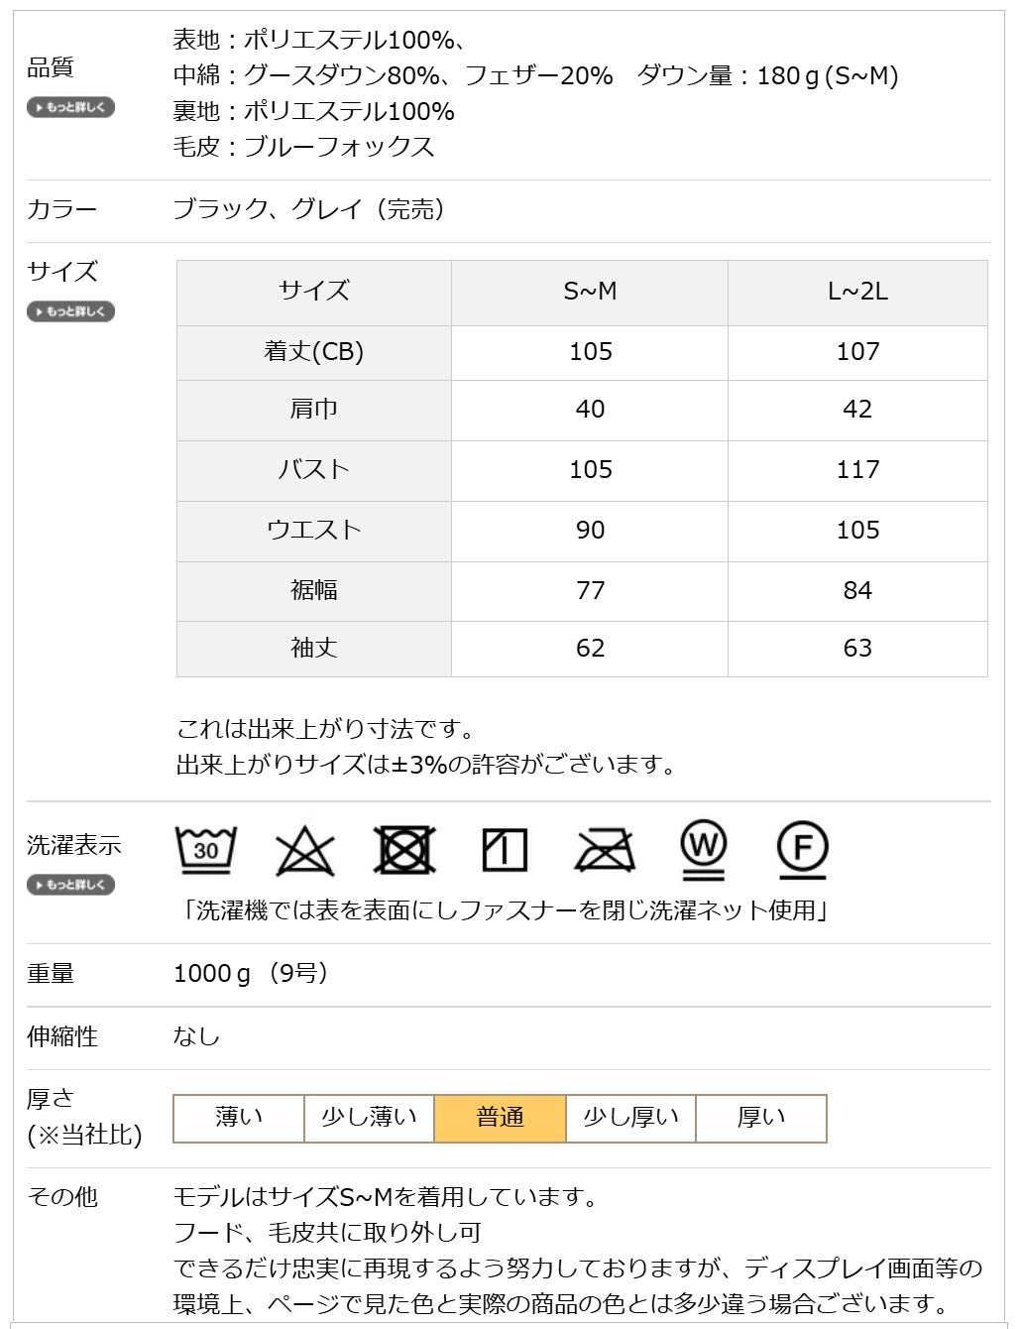Image resolution: width=1021 pixels, height=1329 pixels.
Task: Click the S~M size column header
Action: 590,292
